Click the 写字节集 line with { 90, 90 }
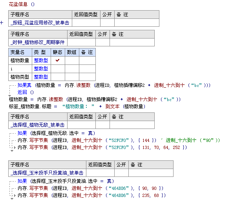Image resolution: width=234 pixels, height=204 pixels. pos(90,188)
